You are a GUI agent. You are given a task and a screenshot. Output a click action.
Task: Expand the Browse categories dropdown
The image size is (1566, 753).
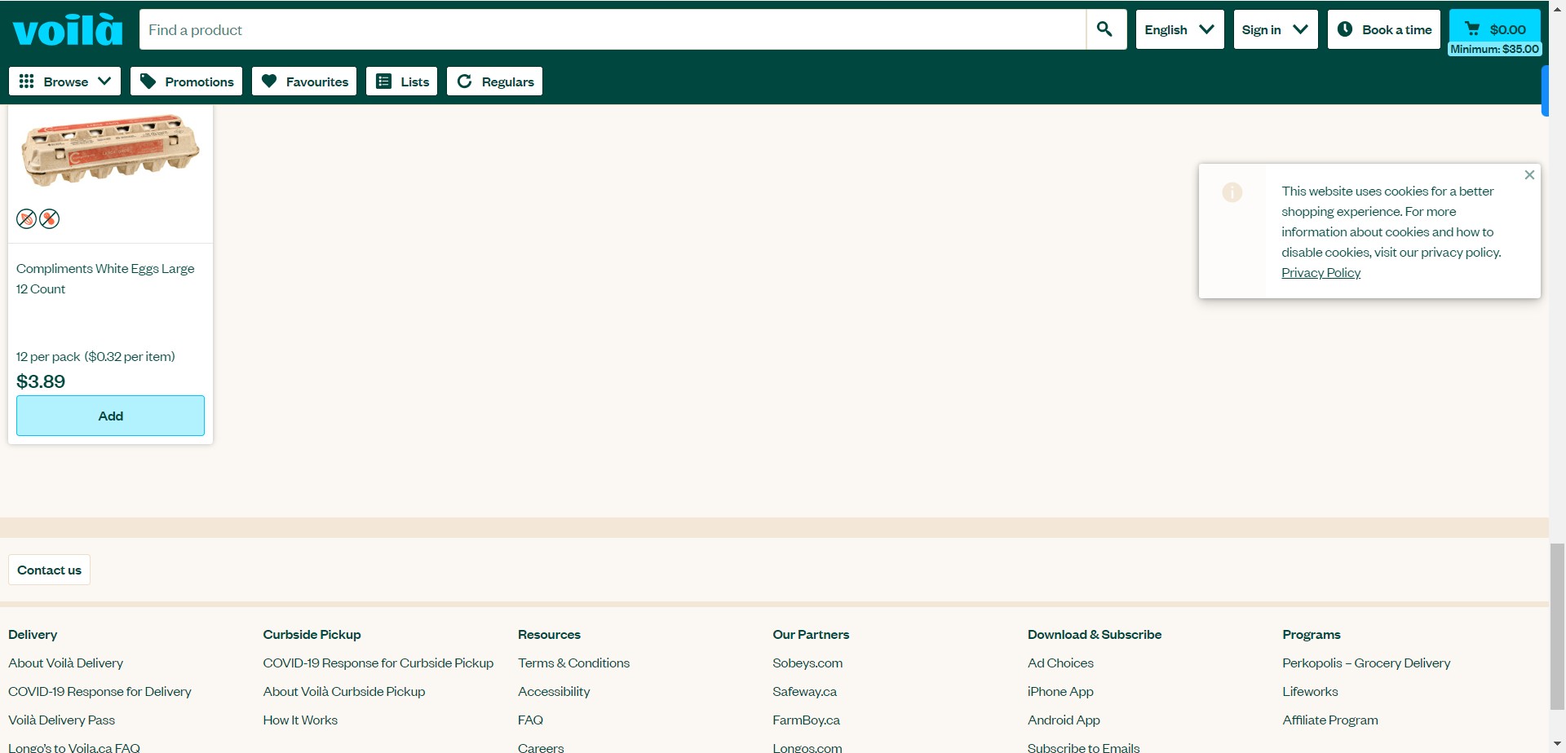click(x=65, y=81)
